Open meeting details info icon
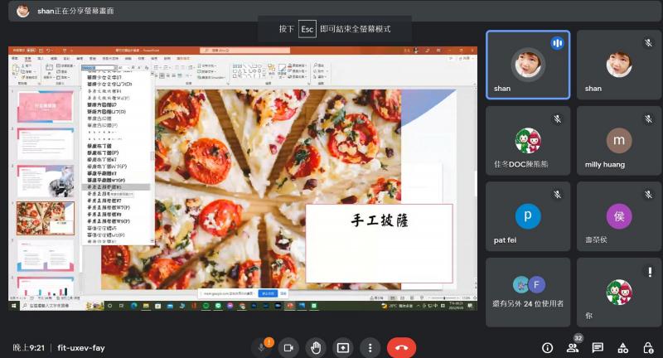The image size is (663, 358). [547, 348]
